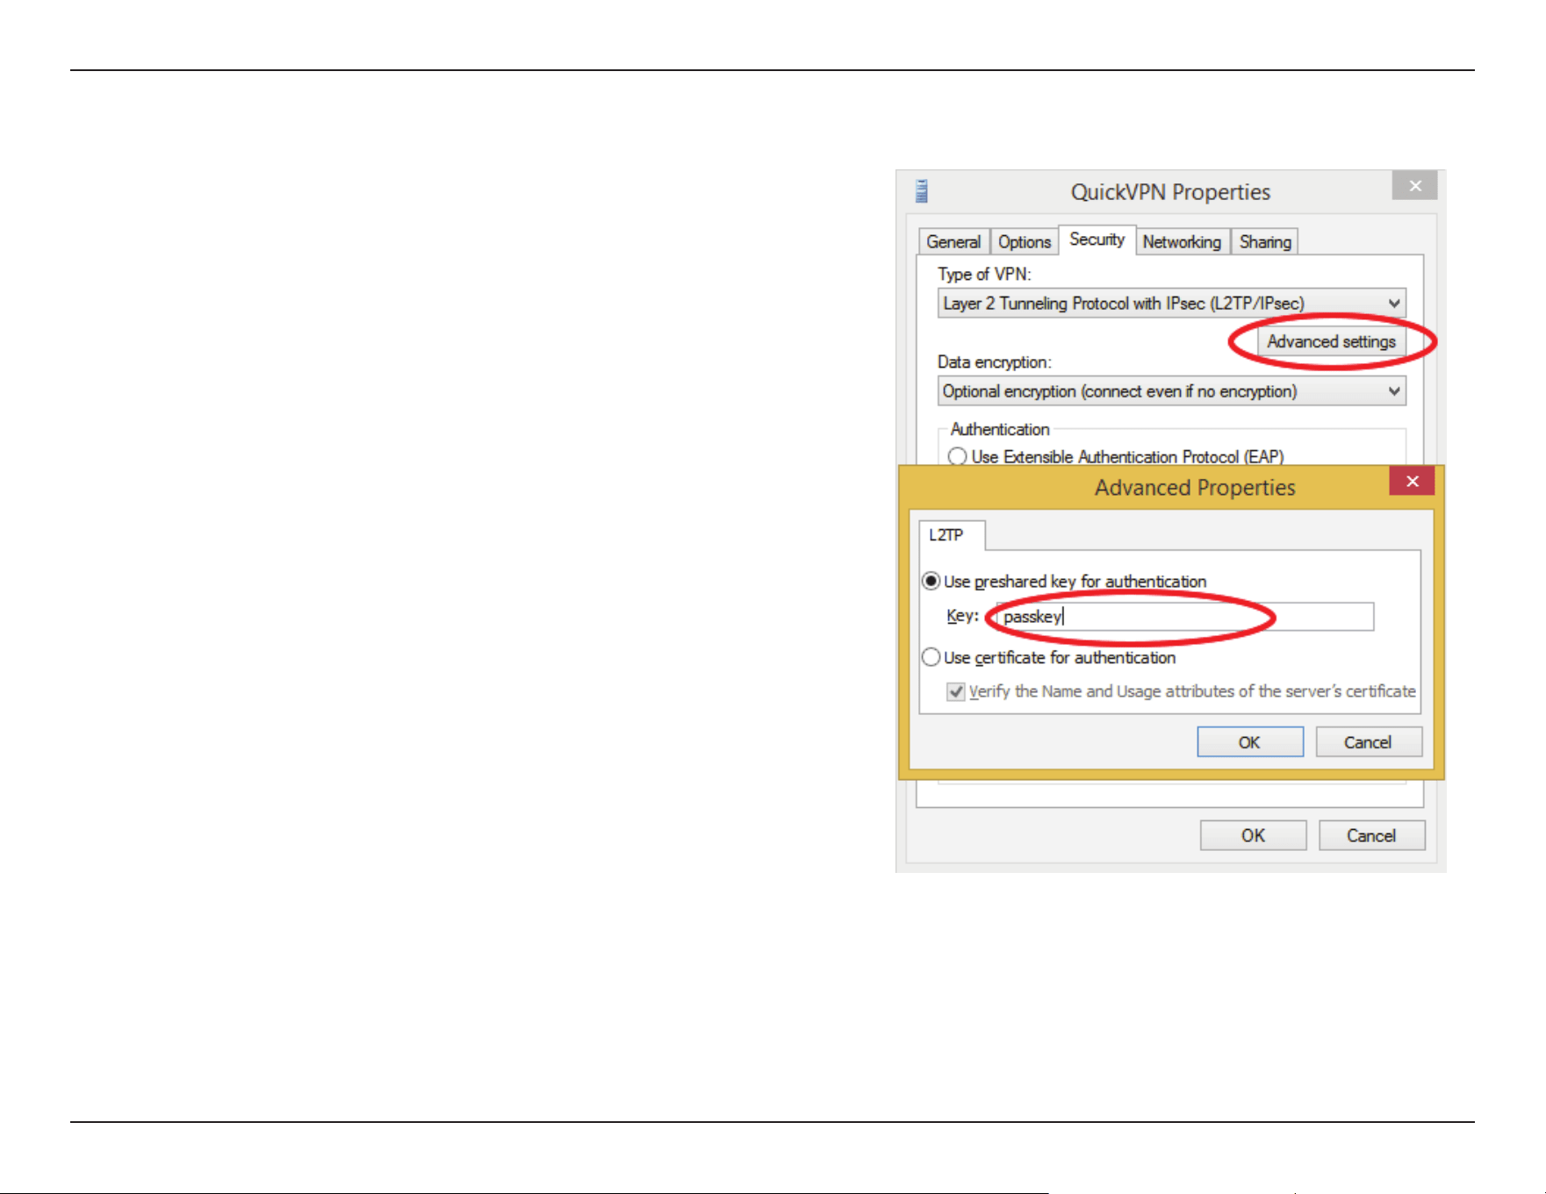Image resolution: width=1546 pixels, height=1194 pixels.
Task: Expand the Data encryption dropdown
Action: 1171,391
